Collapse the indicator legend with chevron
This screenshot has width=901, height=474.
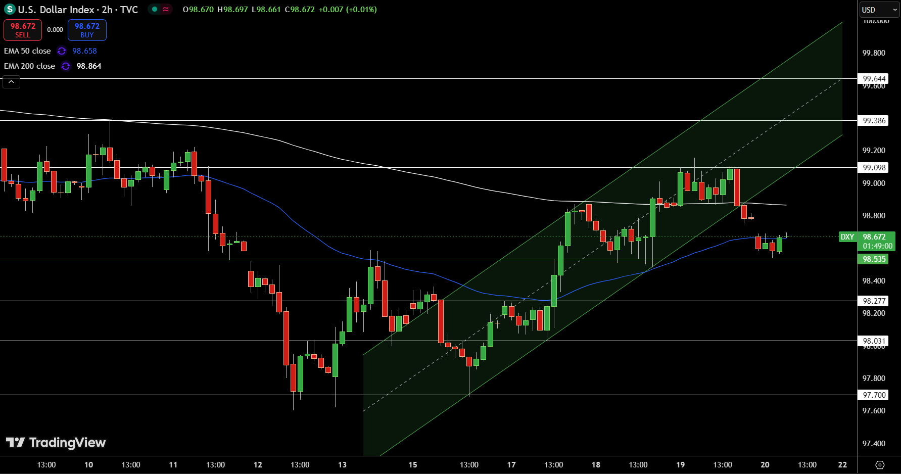pos(12,82)
